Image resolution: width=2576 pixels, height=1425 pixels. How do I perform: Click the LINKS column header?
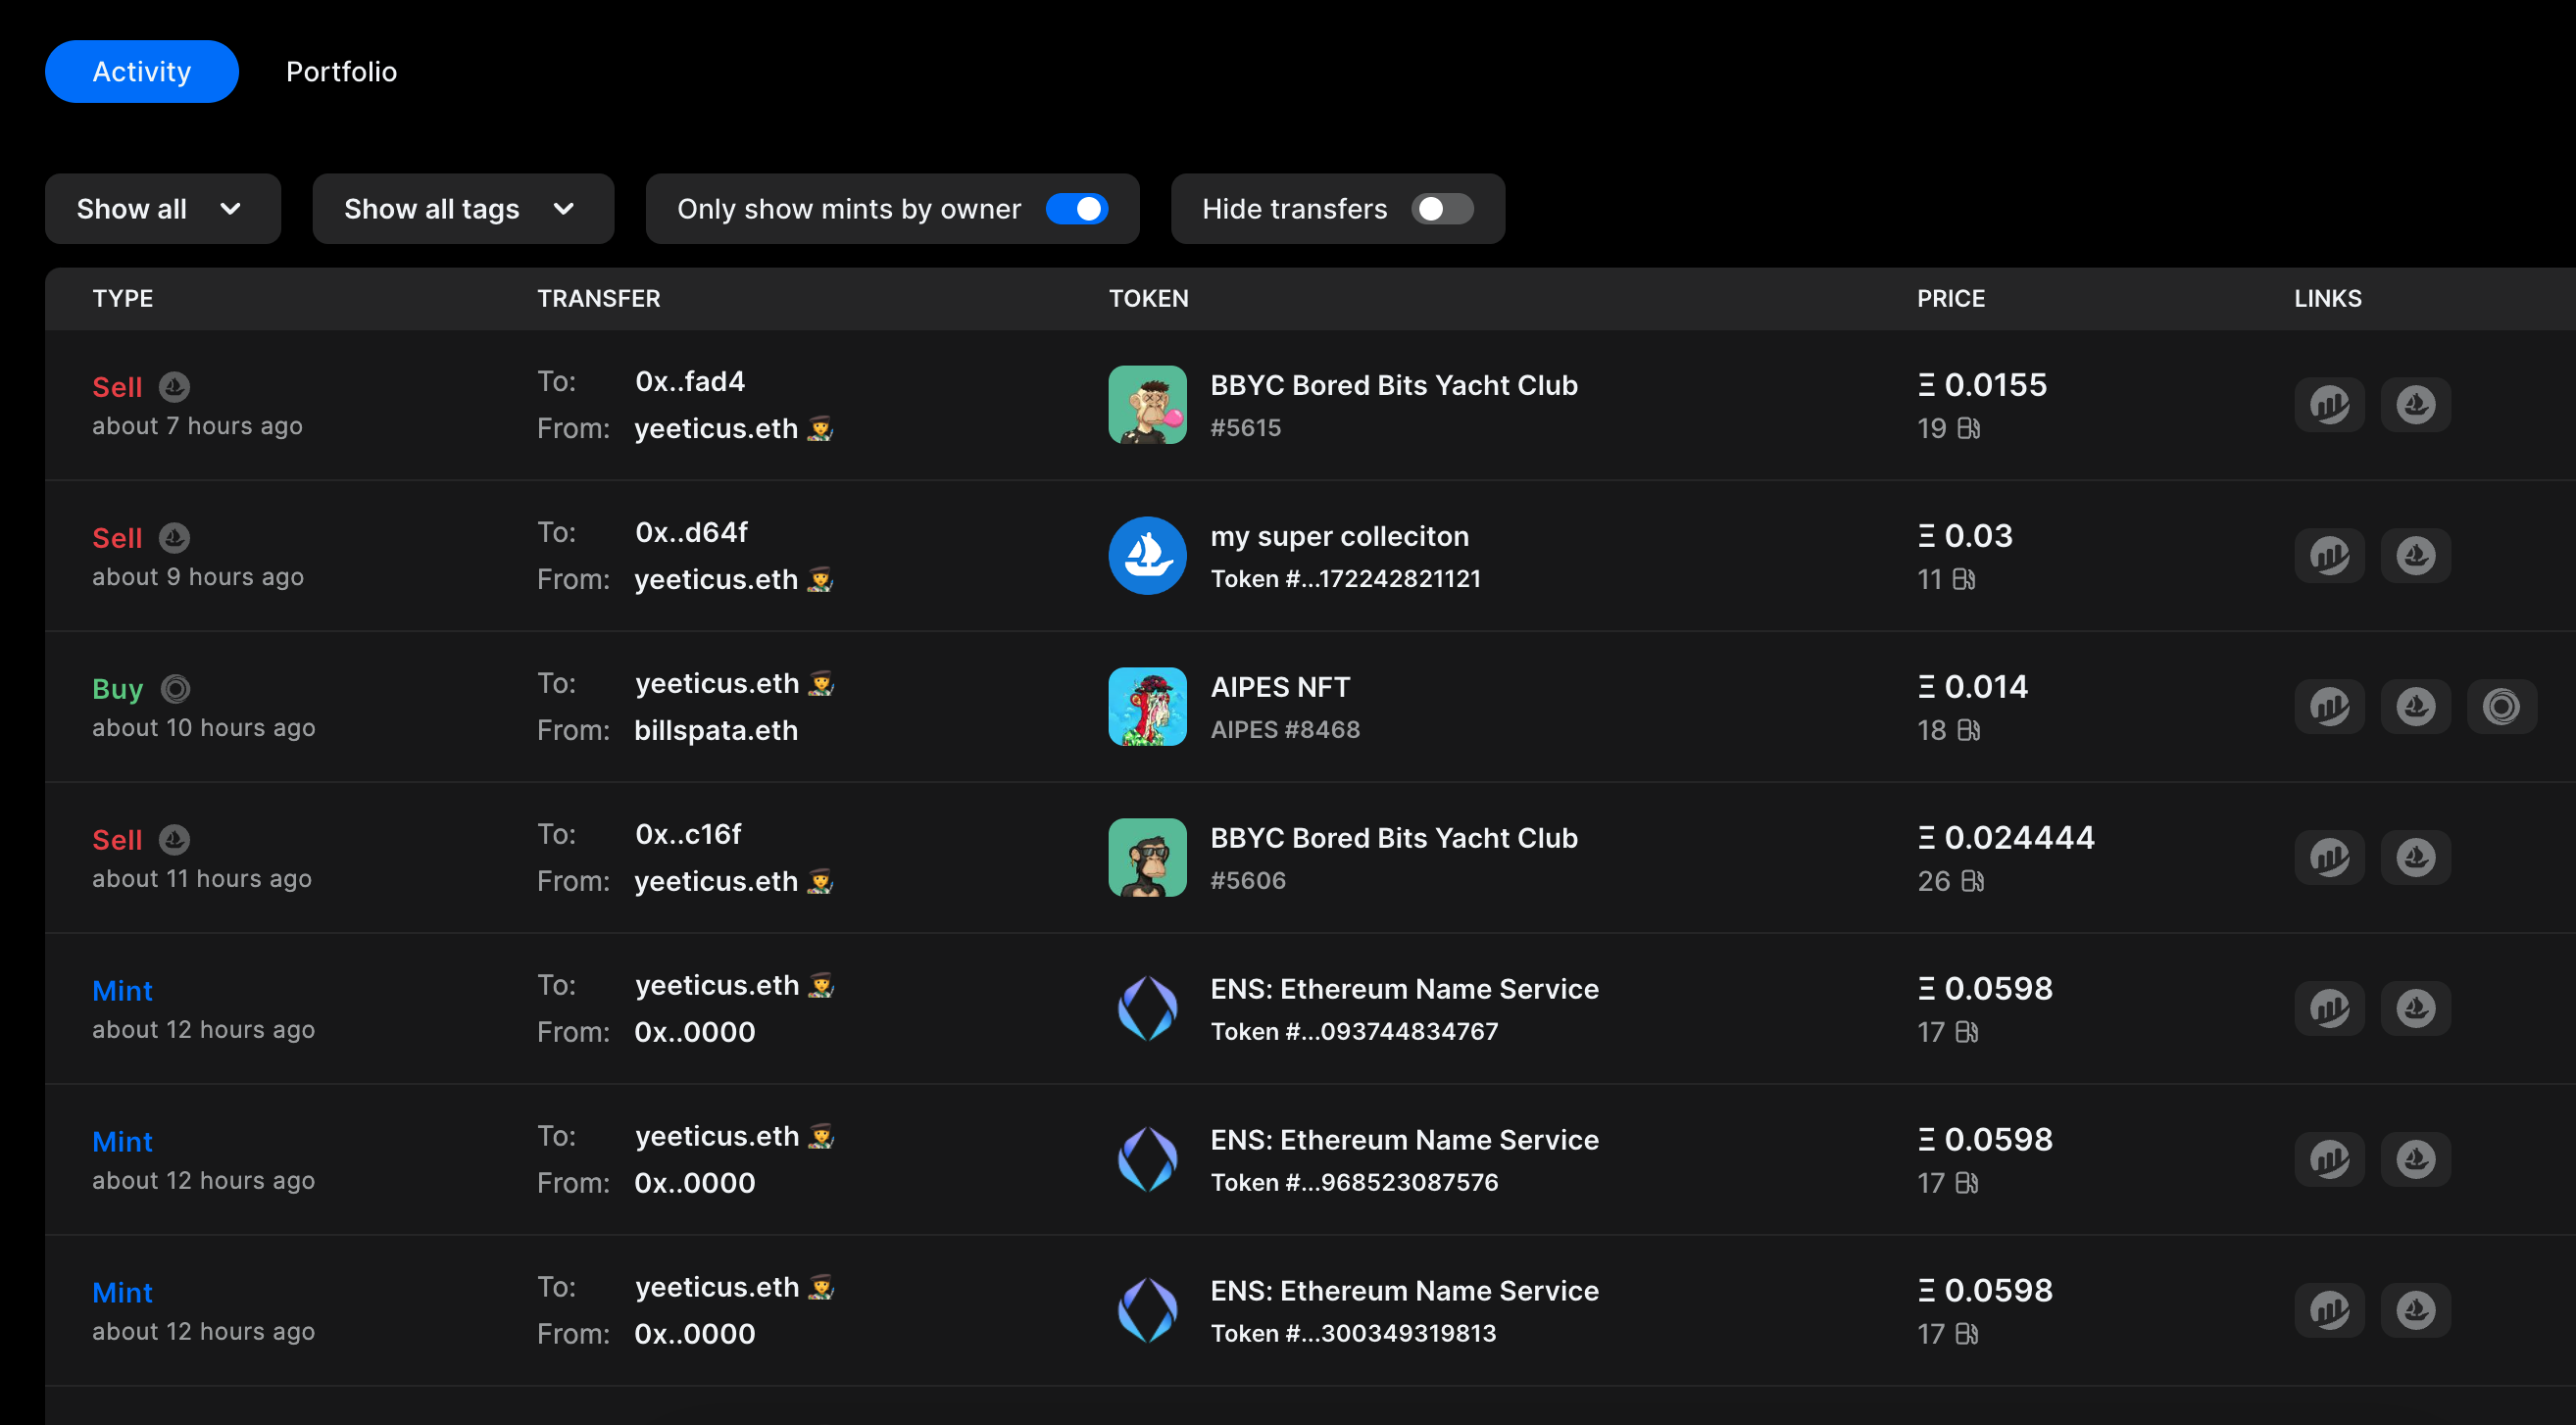click(x=2328, y=299)
